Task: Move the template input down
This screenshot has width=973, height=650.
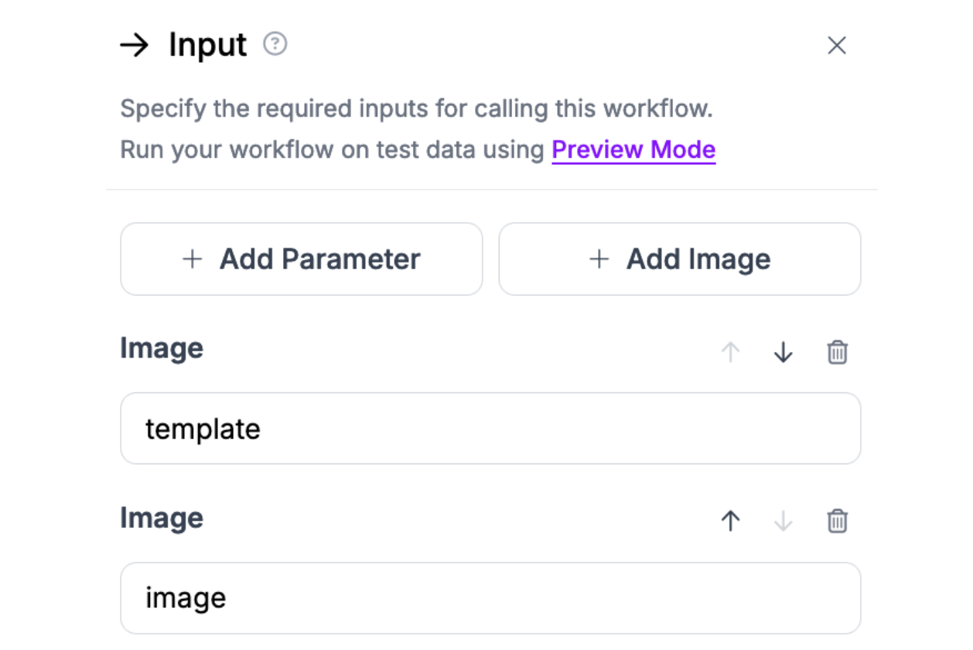Action: 784,353
